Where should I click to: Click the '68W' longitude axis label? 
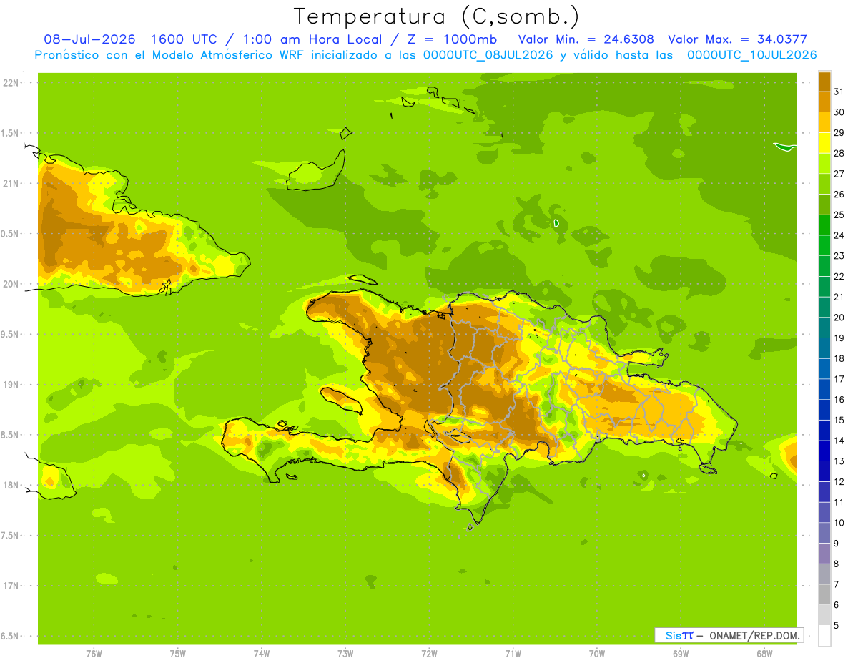pos(764,654)
